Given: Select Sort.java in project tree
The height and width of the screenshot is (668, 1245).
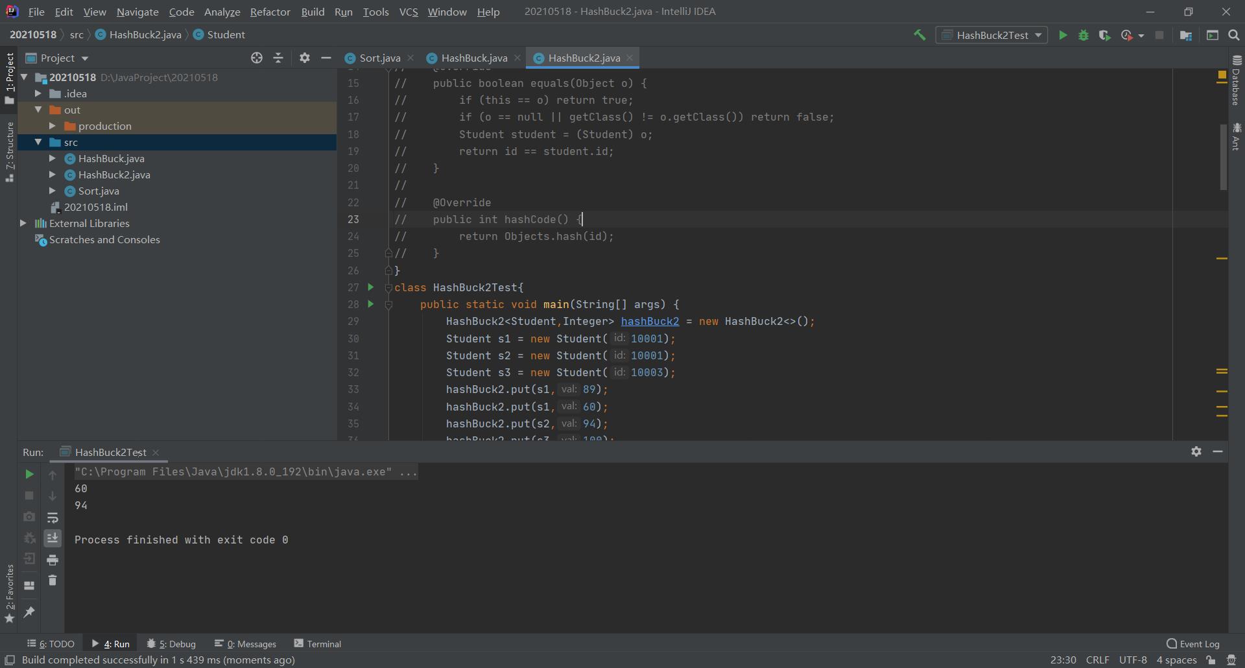Looking at the screenshot, I should 99,191.
